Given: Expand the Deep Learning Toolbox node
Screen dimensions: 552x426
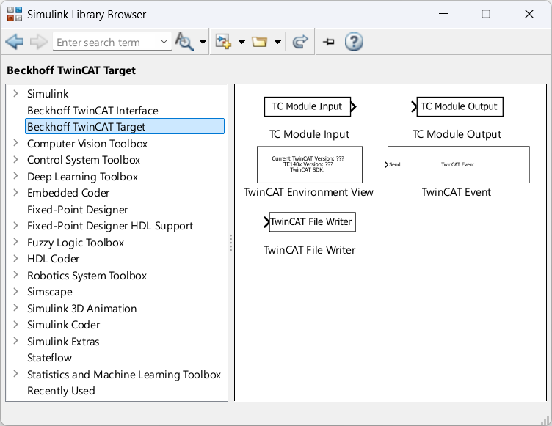Looking at the screenshot, I should [x=15, y=176].
